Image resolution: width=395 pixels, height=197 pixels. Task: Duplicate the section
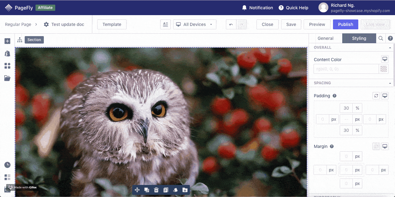coord(147,190)
